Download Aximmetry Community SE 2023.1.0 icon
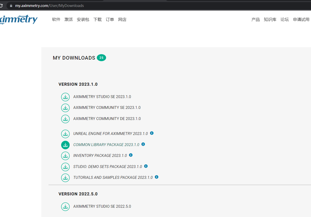This screenshot has width=311, height=217. click(65, 108)
